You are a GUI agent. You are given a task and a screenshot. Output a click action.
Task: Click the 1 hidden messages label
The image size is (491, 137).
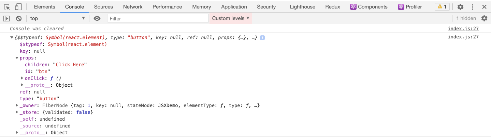click(466, 18)
